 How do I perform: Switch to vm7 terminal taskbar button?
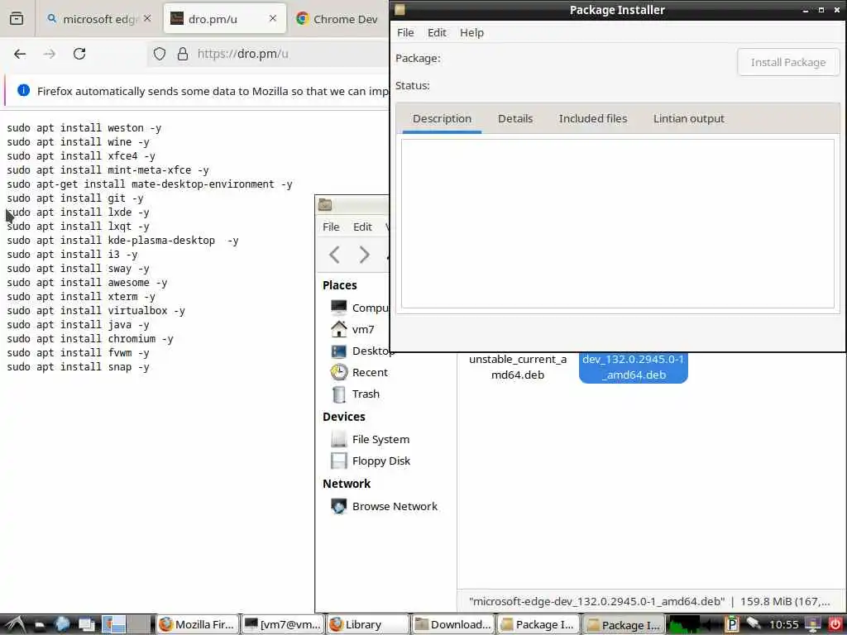tap(283, 625)
